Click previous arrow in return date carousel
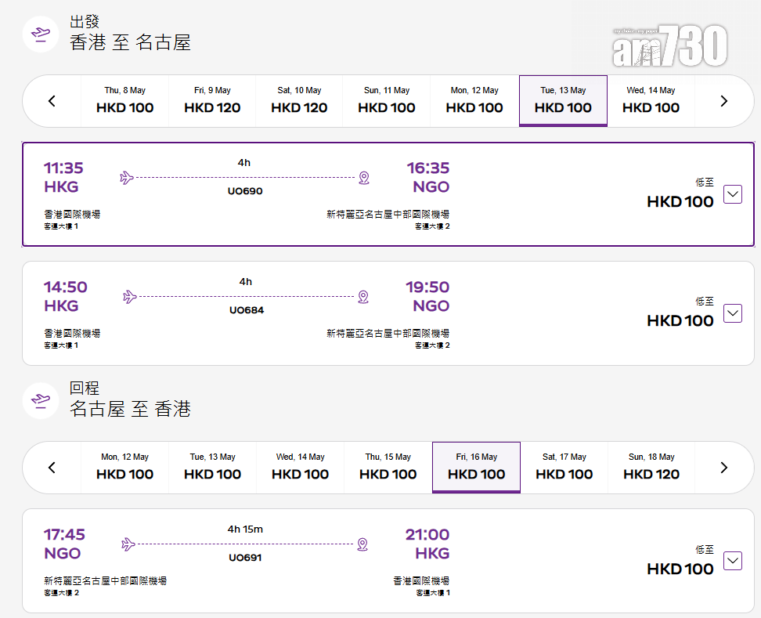The height and width of the screenshot is (618, 761). [52, 468]
